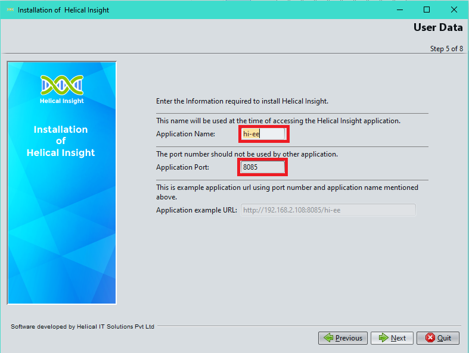469x353 pixels.
Task: Maximize the installer window
Action: pos(427,10)
